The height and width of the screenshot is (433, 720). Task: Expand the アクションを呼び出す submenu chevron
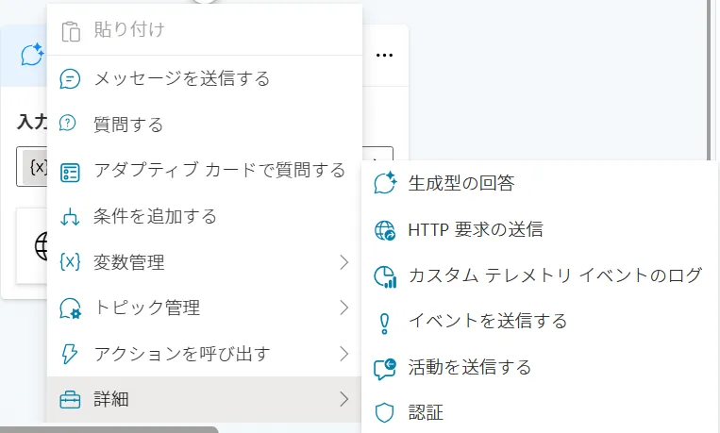(343, 354)
